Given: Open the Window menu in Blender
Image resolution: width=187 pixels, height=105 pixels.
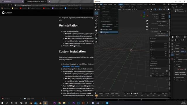Looking at the screenshot, I should tap(110, 4).
